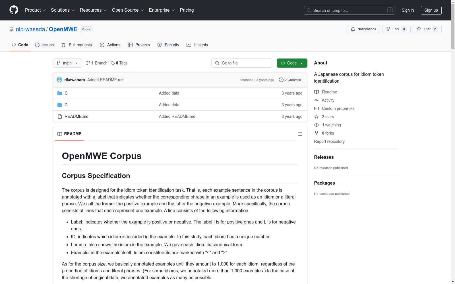Open the Security tab
Viewport: 455px width, 284px height.
coord(168,45)
